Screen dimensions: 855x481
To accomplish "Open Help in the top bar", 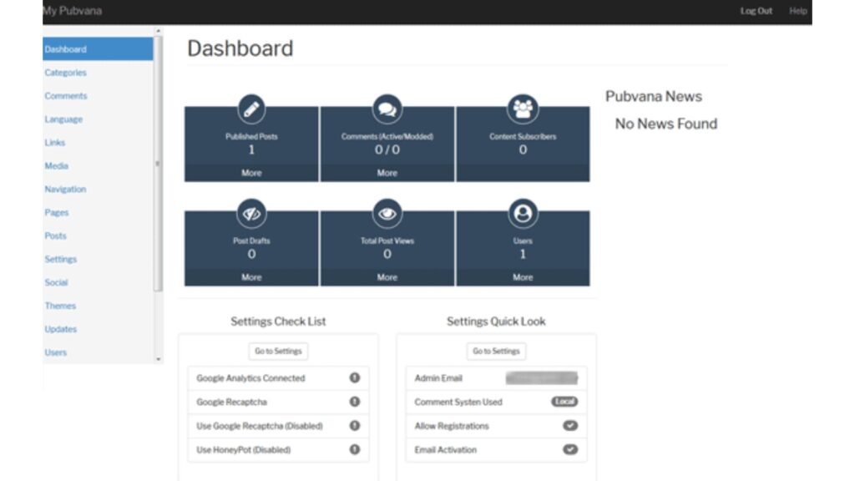I will 797,11.
